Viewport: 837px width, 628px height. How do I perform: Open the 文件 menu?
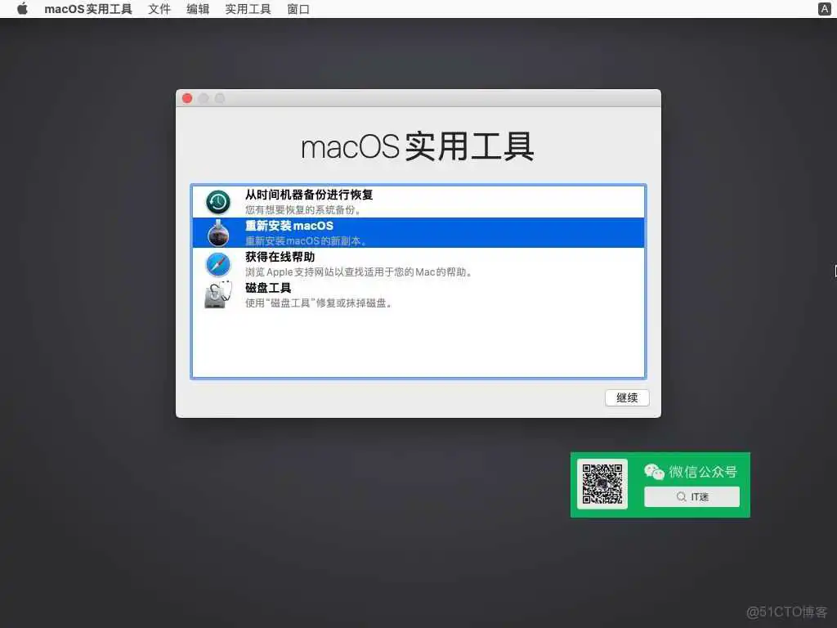pyautogui.click(x=159, y=9)
